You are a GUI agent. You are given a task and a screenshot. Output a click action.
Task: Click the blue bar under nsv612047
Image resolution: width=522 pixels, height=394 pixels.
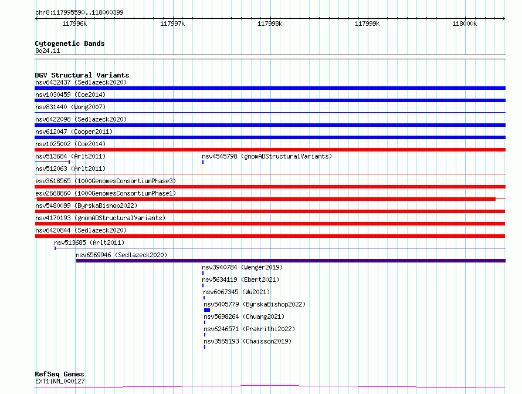point(270,137)
